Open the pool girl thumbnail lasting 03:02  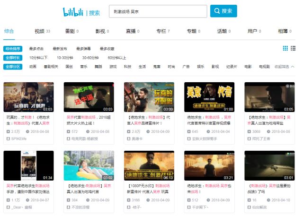[89, 165]
